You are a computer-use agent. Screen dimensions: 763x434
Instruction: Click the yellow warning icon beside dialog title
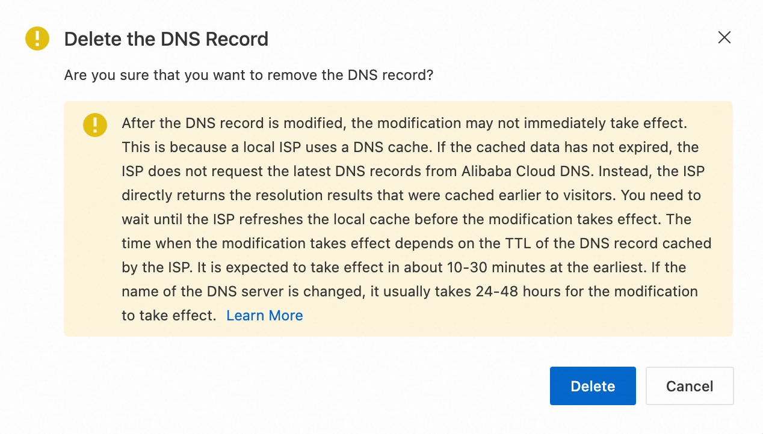37,39
